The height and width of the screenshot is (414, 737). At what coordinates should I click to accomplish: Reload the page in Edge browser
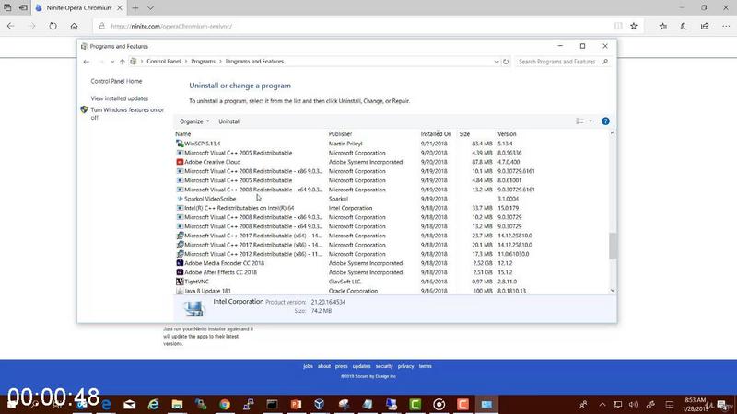[x=53, y=27]
